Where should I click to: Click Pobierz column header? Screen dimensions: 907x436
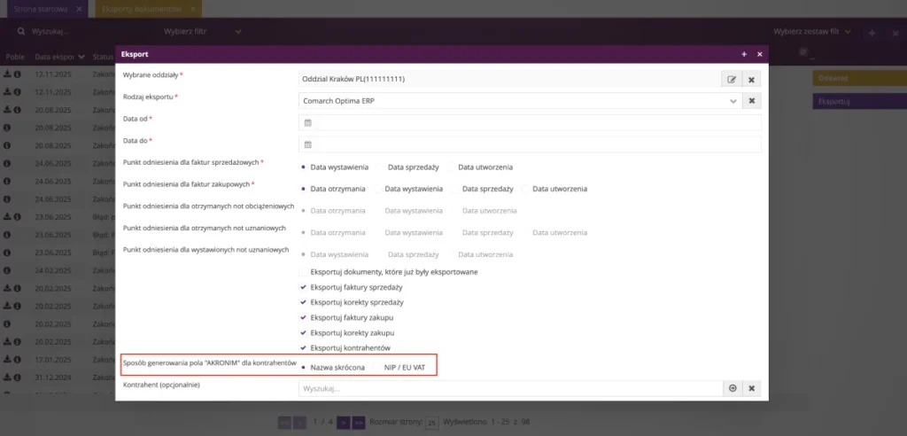pyautogui.click(x=16, y=58)
